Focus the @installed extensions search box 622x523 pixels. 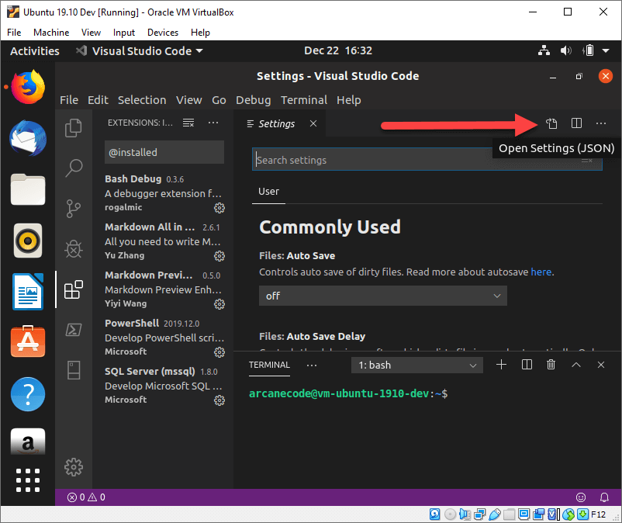coord(164,152)
